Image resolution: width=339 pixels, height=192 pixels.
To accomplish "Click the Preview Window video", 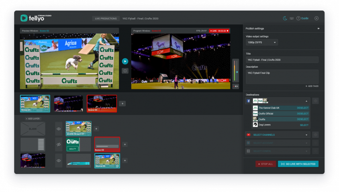I will [69, 61].
